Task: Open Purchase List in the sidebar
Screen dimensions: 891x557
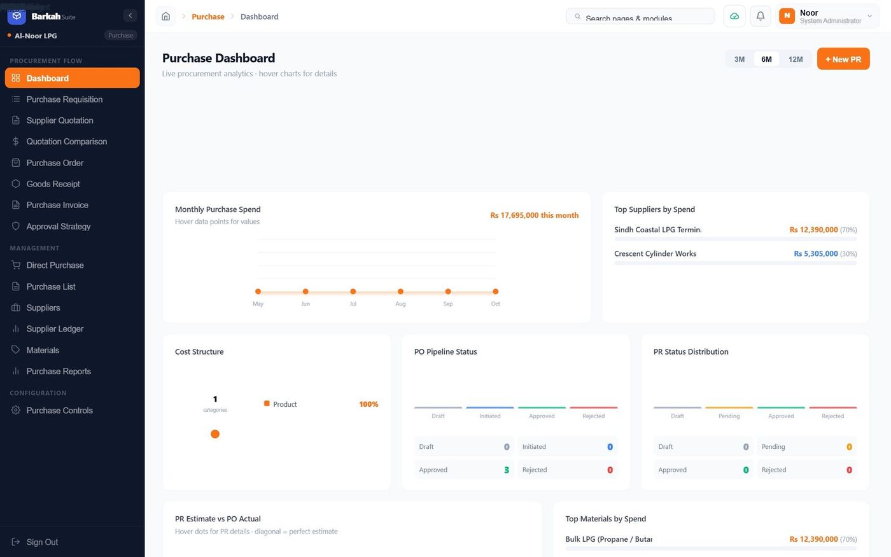Action: click(72, 286)
